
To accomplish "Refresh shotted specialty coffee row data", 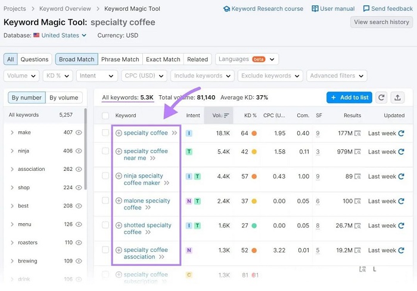I will pyautogui.click(x=401, y=226).
